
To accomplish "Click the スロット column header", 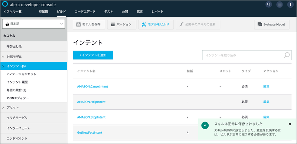I will coord(225,71).
